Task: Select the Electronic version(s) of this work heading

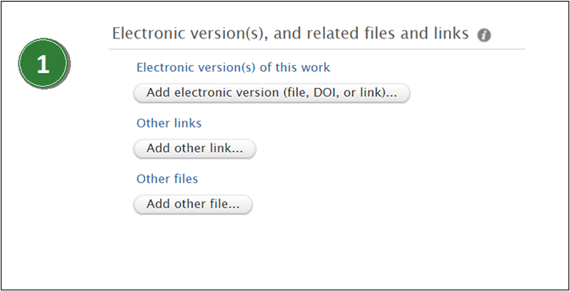Action: pyautogui.click(x=234, y=67)
